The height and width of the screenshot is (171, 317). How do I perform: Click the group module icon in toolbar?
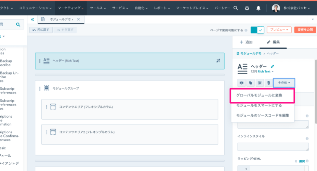260,82
